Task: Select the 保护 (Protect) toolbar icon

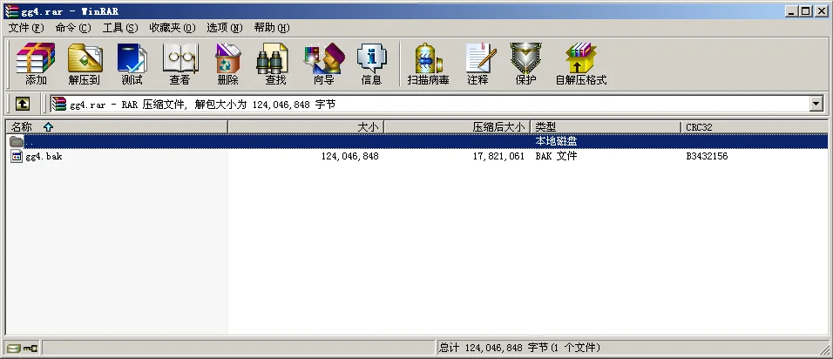Action: (x=525, y=64)
